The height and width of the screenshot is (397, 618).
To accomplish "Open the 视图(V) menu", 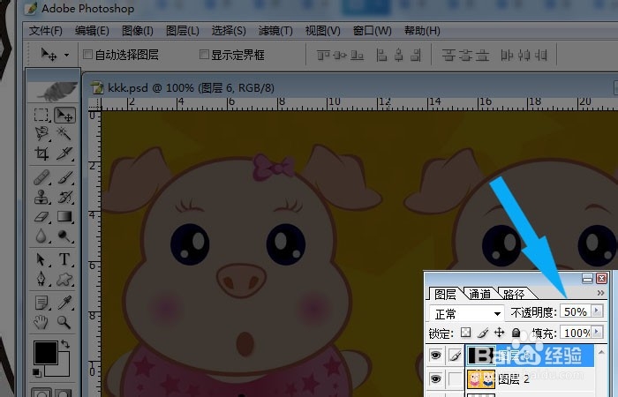I will [x=323, y=31].
